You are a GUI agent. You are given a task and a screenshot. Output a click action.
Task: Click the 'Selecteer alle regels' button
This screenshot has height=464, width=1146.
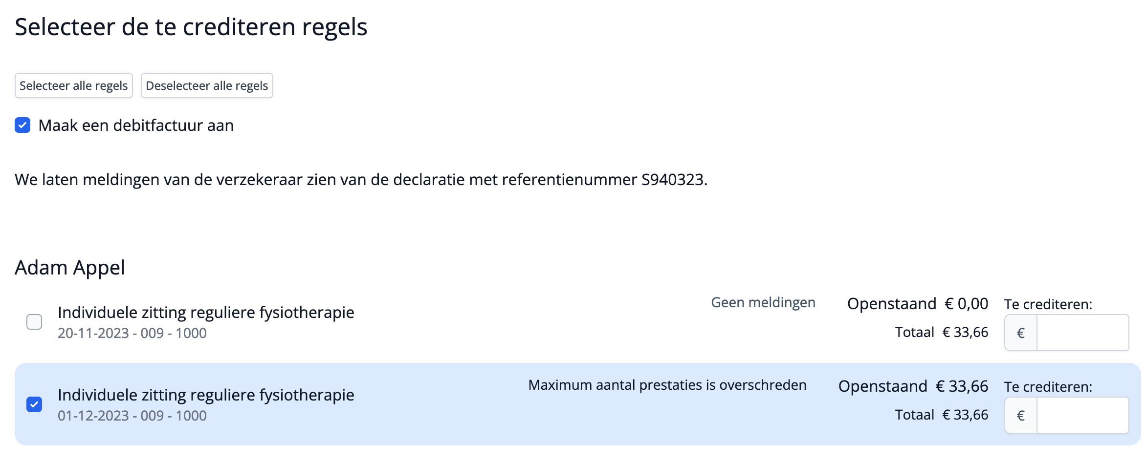point(73,85)
